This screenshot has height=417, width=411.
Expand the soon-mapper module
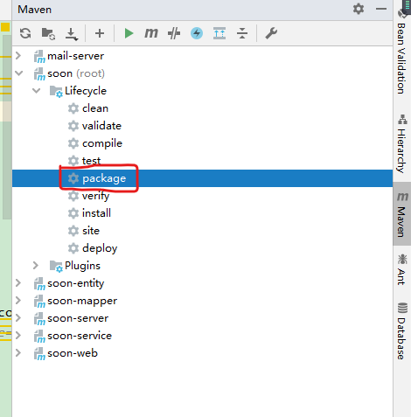click(18, 301)
